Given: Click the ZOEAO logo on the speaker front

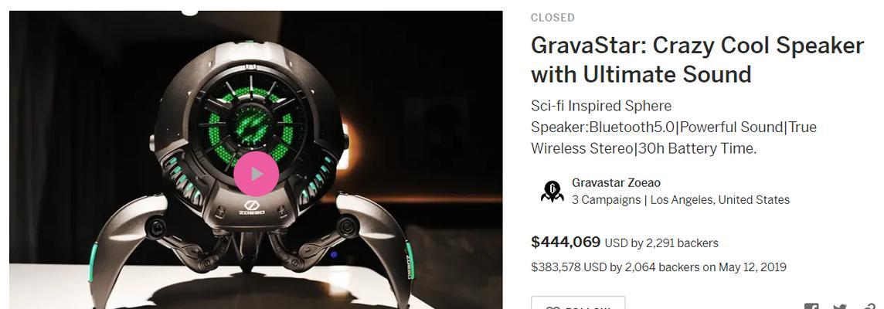Looking at the screenshot, I should pos(251,208).
